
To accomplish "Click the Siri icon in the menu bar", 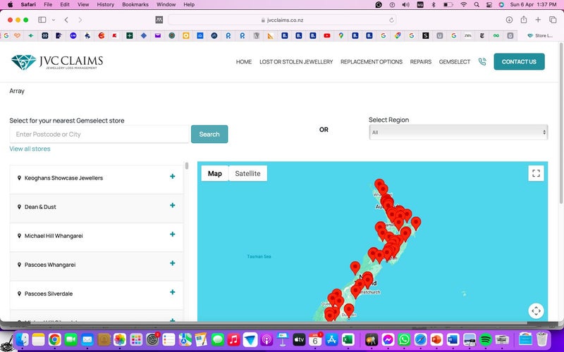I will click(x=501, y=5).
